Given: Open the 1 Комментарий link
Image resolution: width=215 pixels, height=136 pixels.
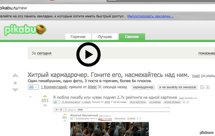Looking at the screenshot, I should (x=54, y=87).
